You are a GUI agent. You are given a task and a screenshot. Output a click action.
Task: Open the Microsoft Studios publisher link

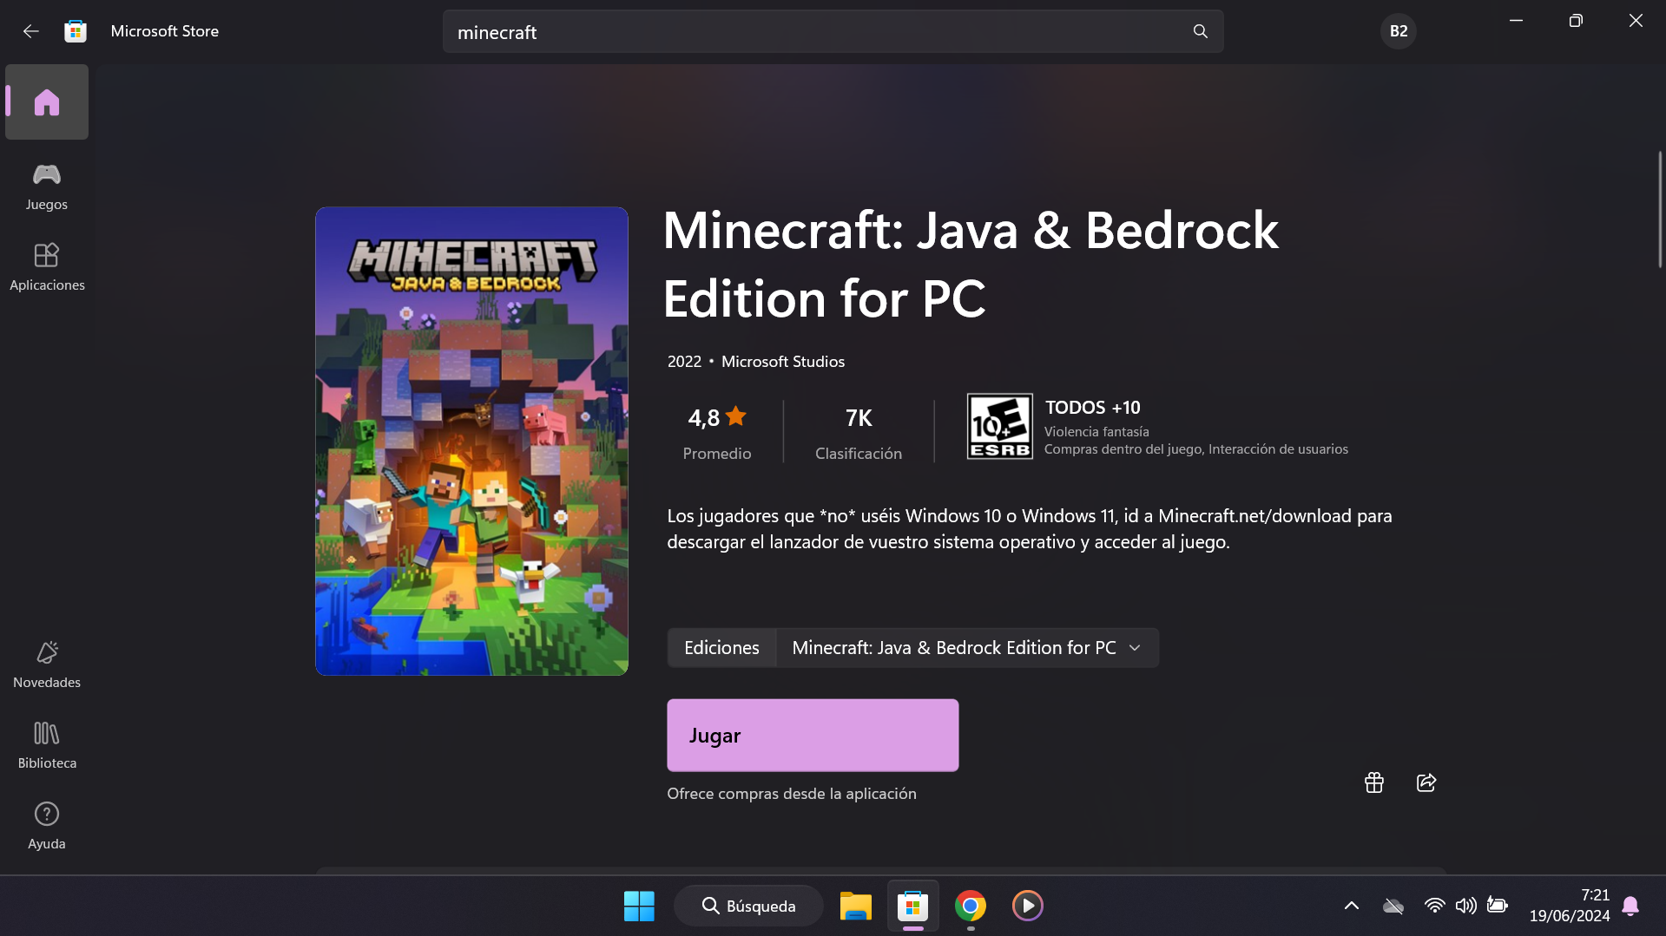(x=782, y=362)
